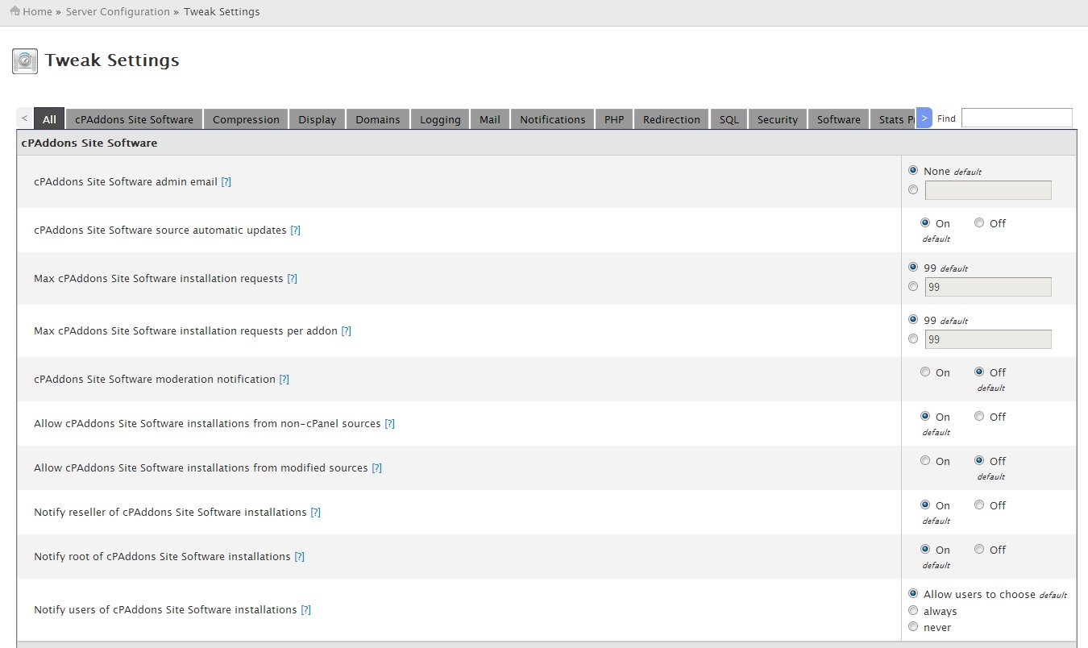The width and height of the screenshot is (1088, 648).
Task: Select never notify users option
Action: click(913, 626)
